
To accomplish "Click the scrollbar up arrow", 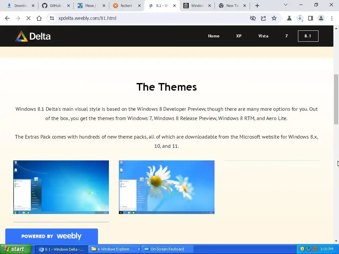I will tap(336, 28).
